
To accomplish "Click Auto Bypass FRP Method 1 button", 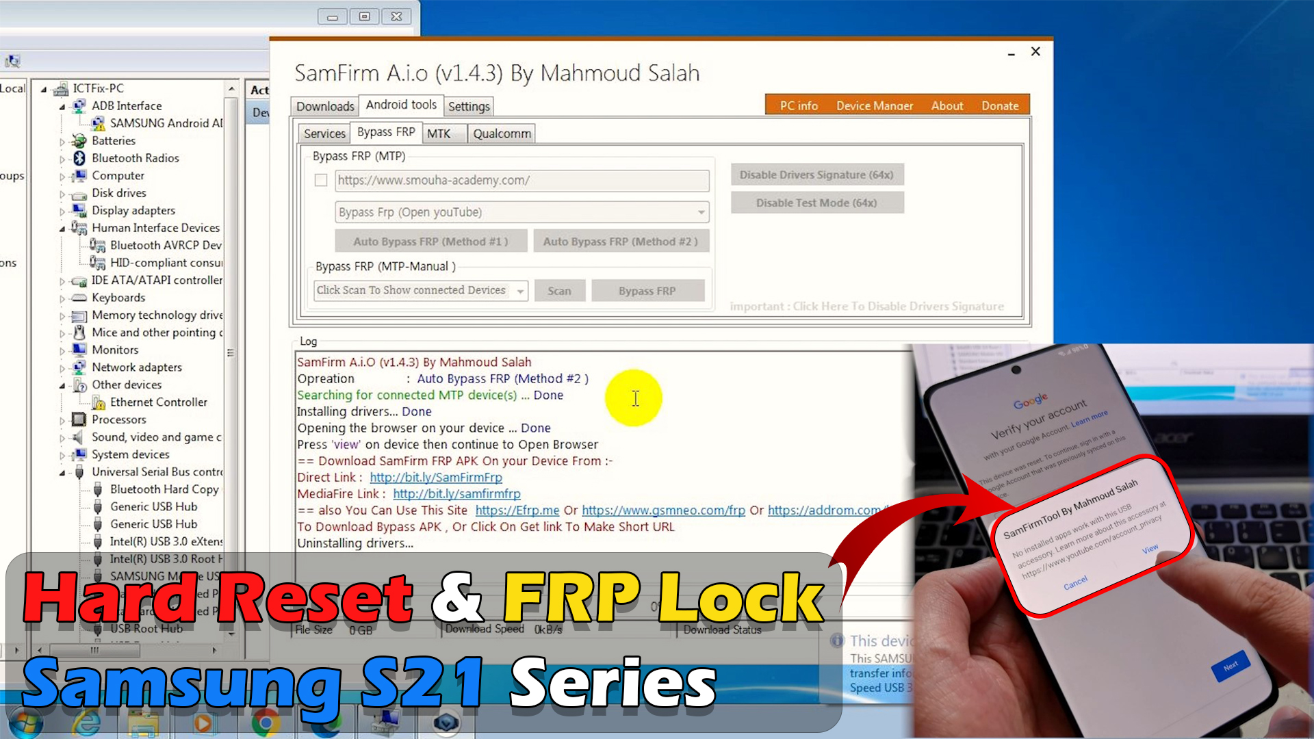I will pos(430,241).
